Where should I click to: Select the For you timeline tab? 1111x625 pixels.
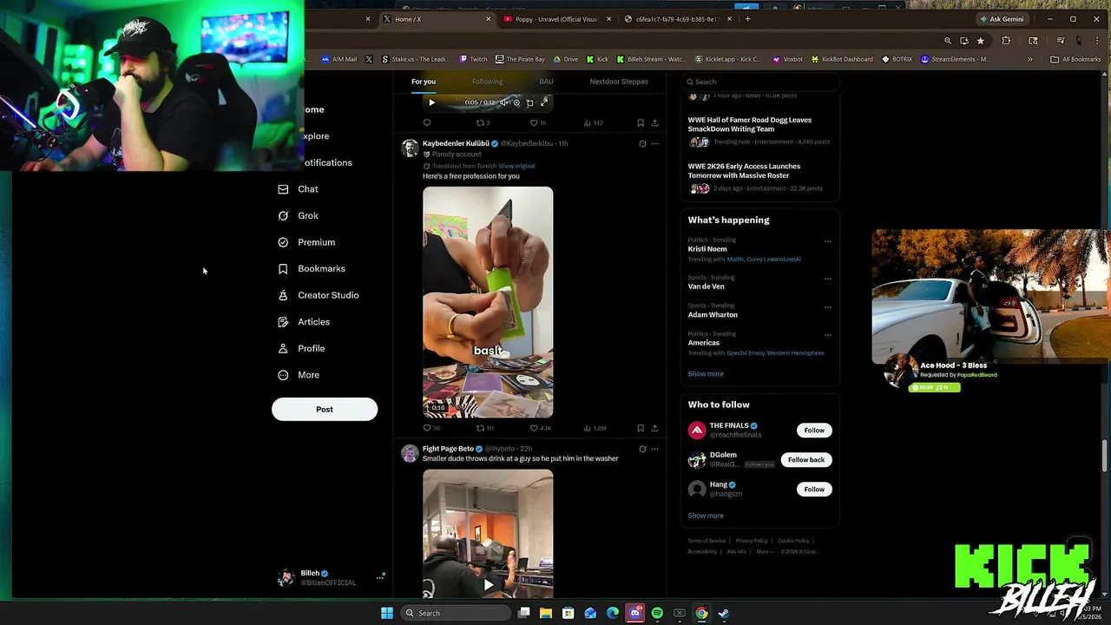tap(424, 82)
